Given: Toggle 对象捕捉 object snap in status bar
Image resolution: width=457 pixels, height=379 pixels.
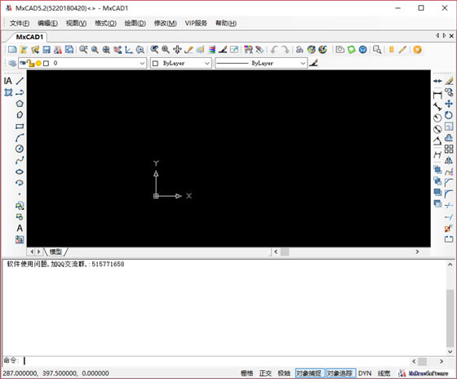Looking at the screenshot, I should (309, 372).
